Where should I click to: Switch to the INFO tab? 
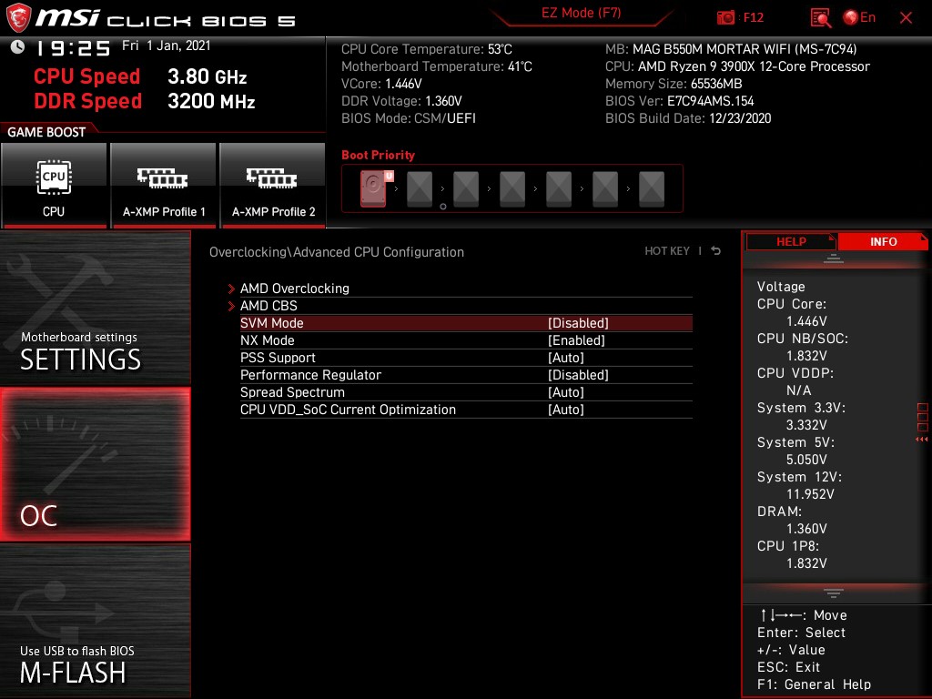(x=882, y=241)
